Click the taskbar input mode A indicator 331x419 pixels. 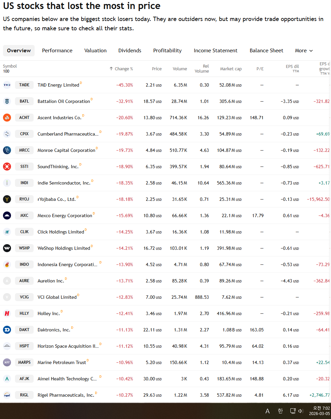click(267, 411)
